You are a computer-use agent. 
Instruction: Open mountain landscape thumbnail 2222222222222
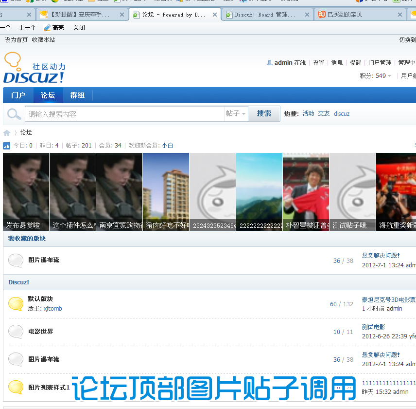[260, 192]
